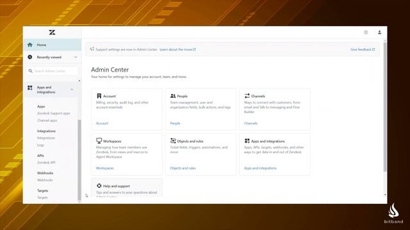The height and width of the screenshot is (230, 410).
Task: Click the Targets heading in sidebar
Action: (x=43, y=190)
